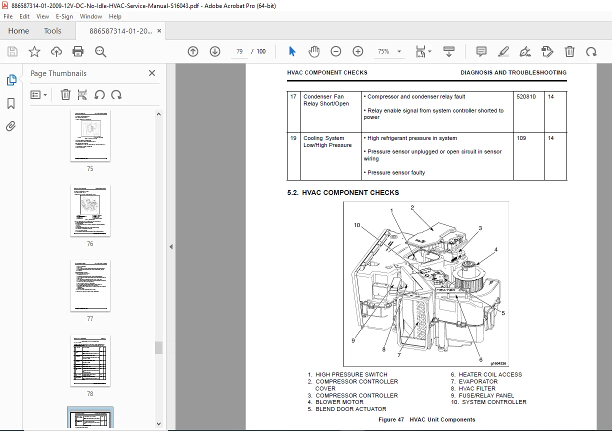Screen dimensions: 612x431
Task: Select the page 78 thumbnail
Action: (x=90, y=361)
